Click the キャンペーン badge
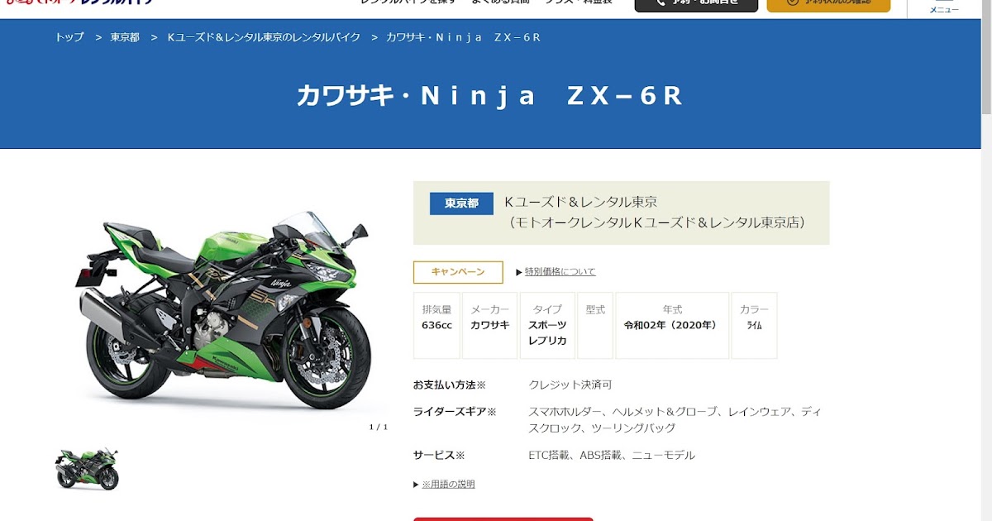 pyautogui.click(x=458, y=272)
